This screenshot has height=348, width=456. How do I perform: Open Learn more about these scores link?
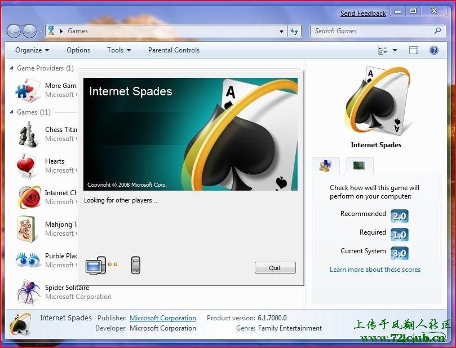pyautogui.click(x=375, y=270)
